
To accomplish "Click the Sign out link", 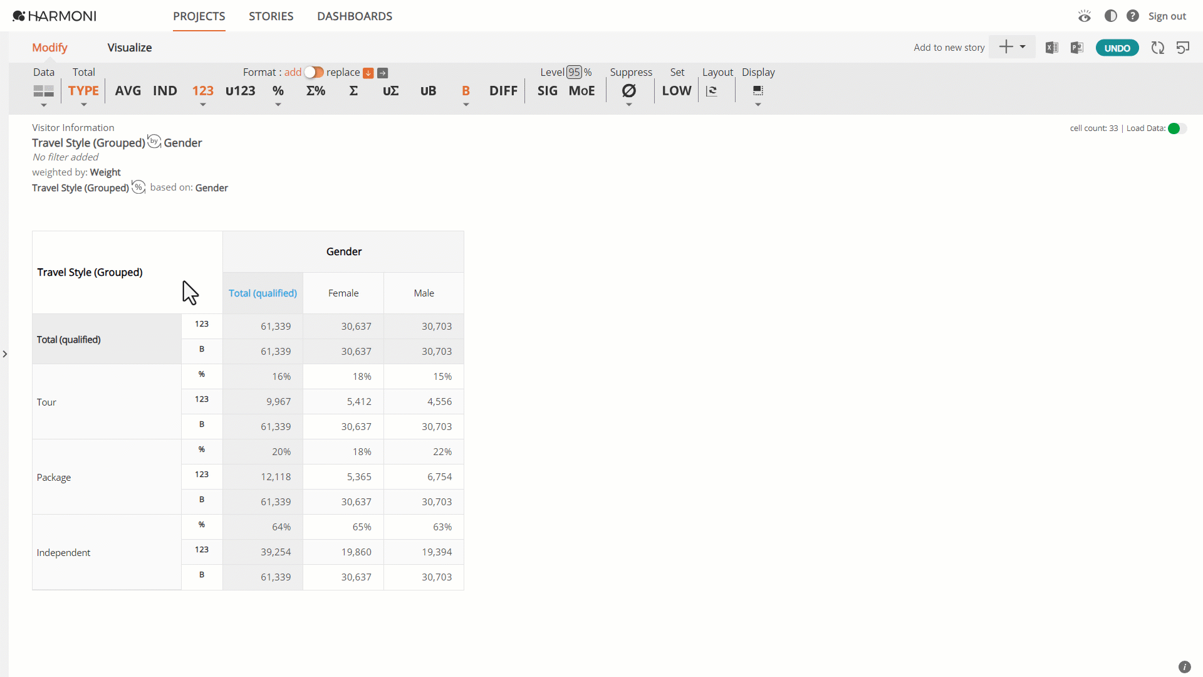I will coord(1167,16).
